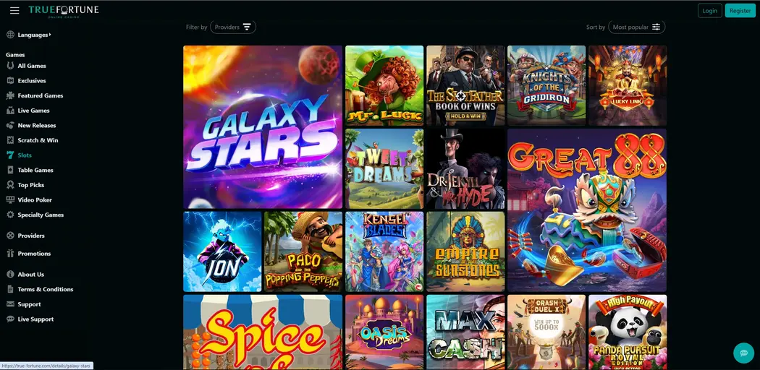Click the Slots seven icon in sidebar
760x370 pixels.
click(10, 155)
